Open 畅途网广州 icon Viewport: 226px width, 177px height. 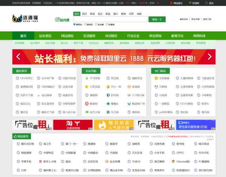tap(129, 104)
